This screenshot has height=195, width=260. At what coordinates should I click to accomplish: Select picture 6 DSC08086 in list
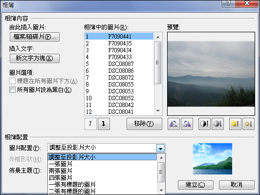[119, 71]
